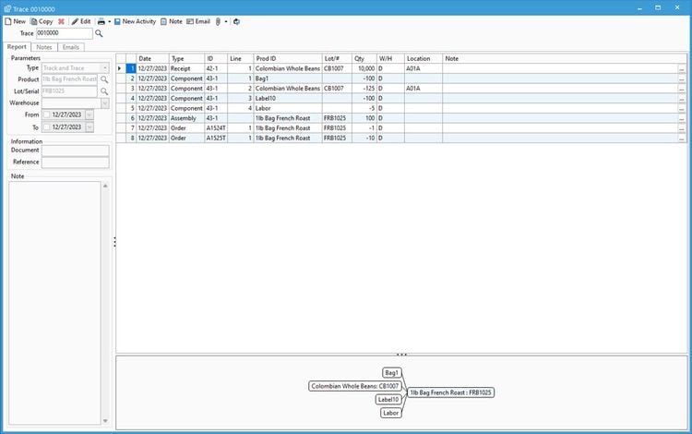Sort by the Date column header
692x434 pixels.
[x=152, y=58]
